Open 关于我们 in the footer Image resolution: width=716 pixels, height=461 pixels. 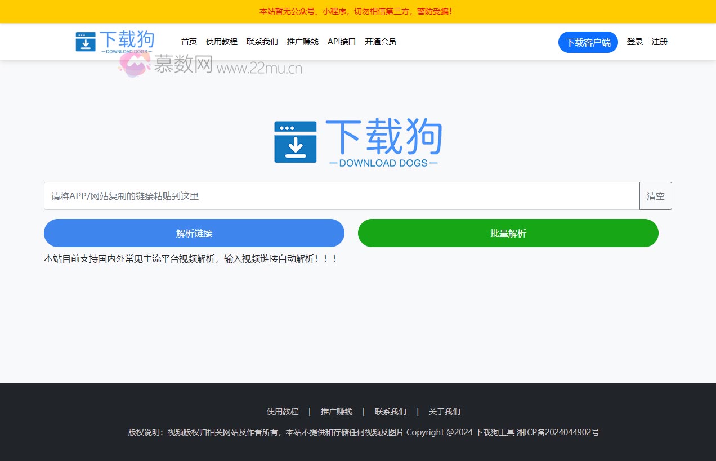click(444, 411)
